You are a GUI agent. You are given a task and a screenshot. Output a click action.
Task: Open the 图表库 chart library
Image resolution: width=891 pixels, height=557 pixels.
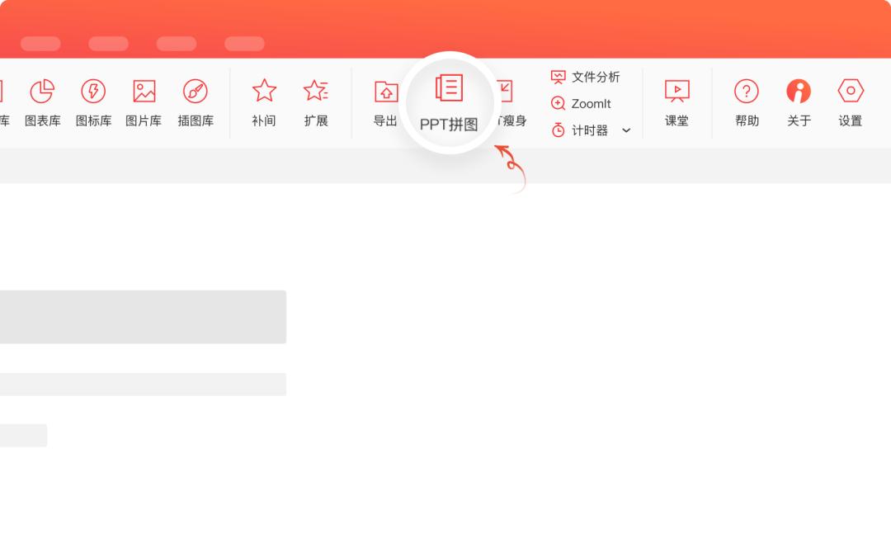pos(43,103)
